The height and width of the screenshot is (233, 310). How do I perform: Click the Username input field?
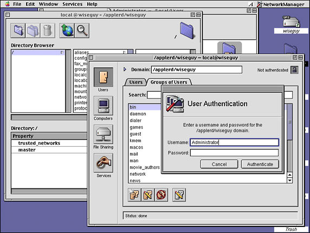pos(234,143)
